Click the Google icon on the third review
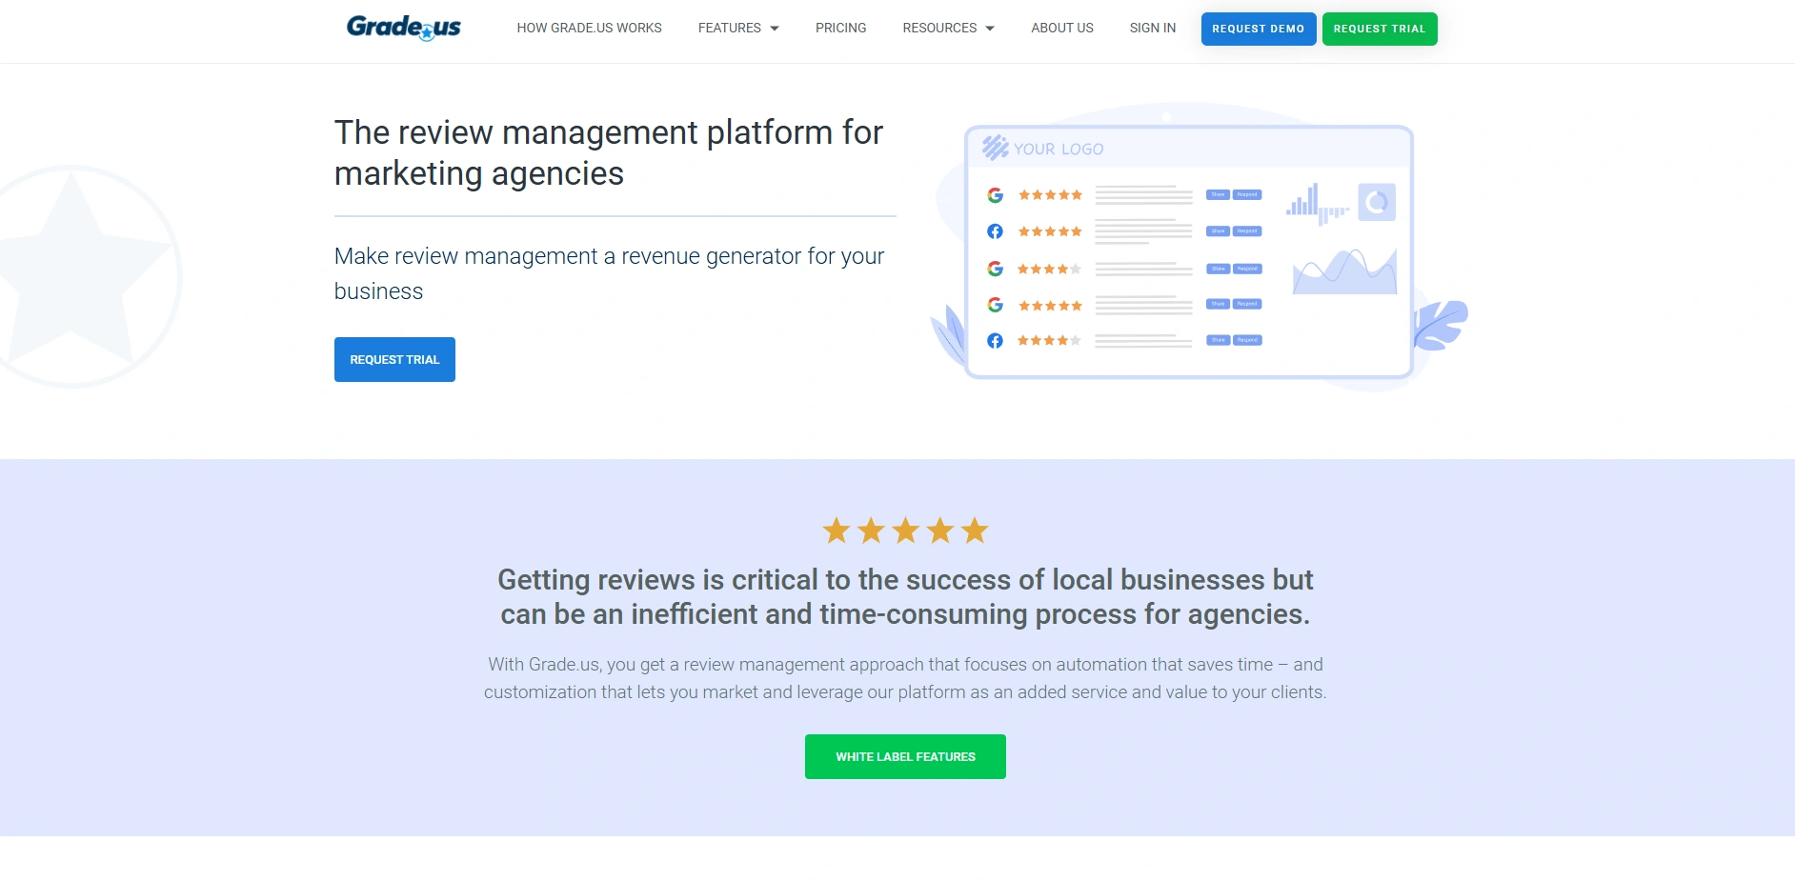Image resolution: width=1795 pixels, height=881 pixels. [x=995, y=268]
